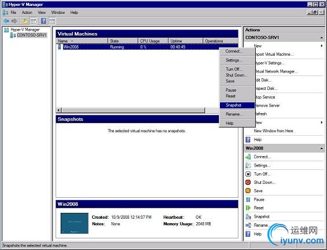Click the Turn Off icon in Actions pane
Image resolution: width=327 pixels, height=250 pixels.
click(248, 174)
